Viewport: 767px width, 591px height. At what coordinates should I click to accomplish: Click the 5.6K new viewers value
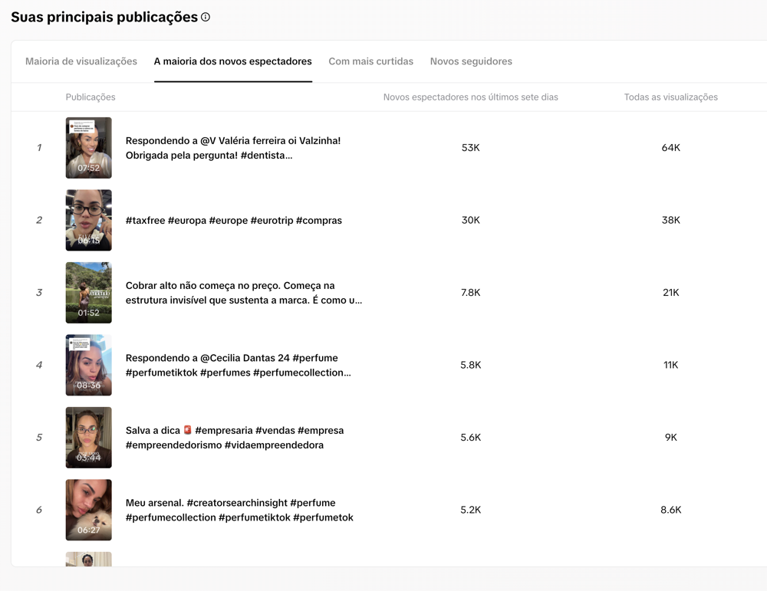(x=471, y=437)
